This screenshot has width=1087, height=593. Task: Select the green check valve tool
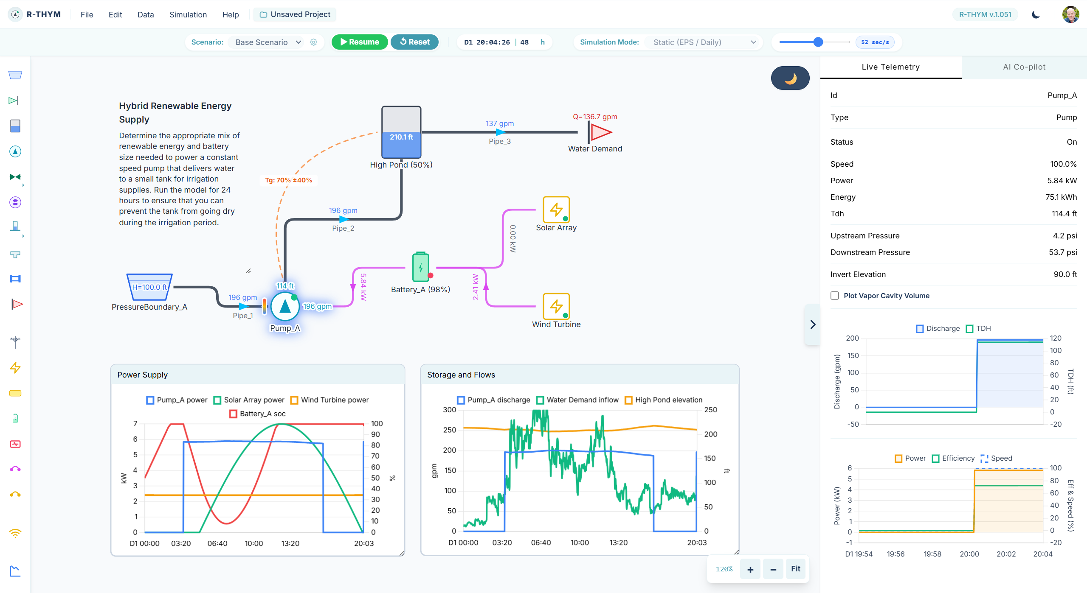coord(14,101)
